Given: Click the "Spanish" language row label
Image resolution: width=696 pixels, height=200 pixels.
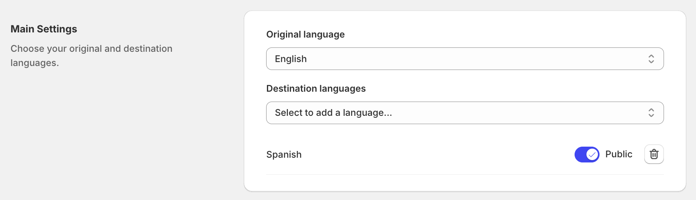Looking at the screenshot, I should click(x=284, y=155).
